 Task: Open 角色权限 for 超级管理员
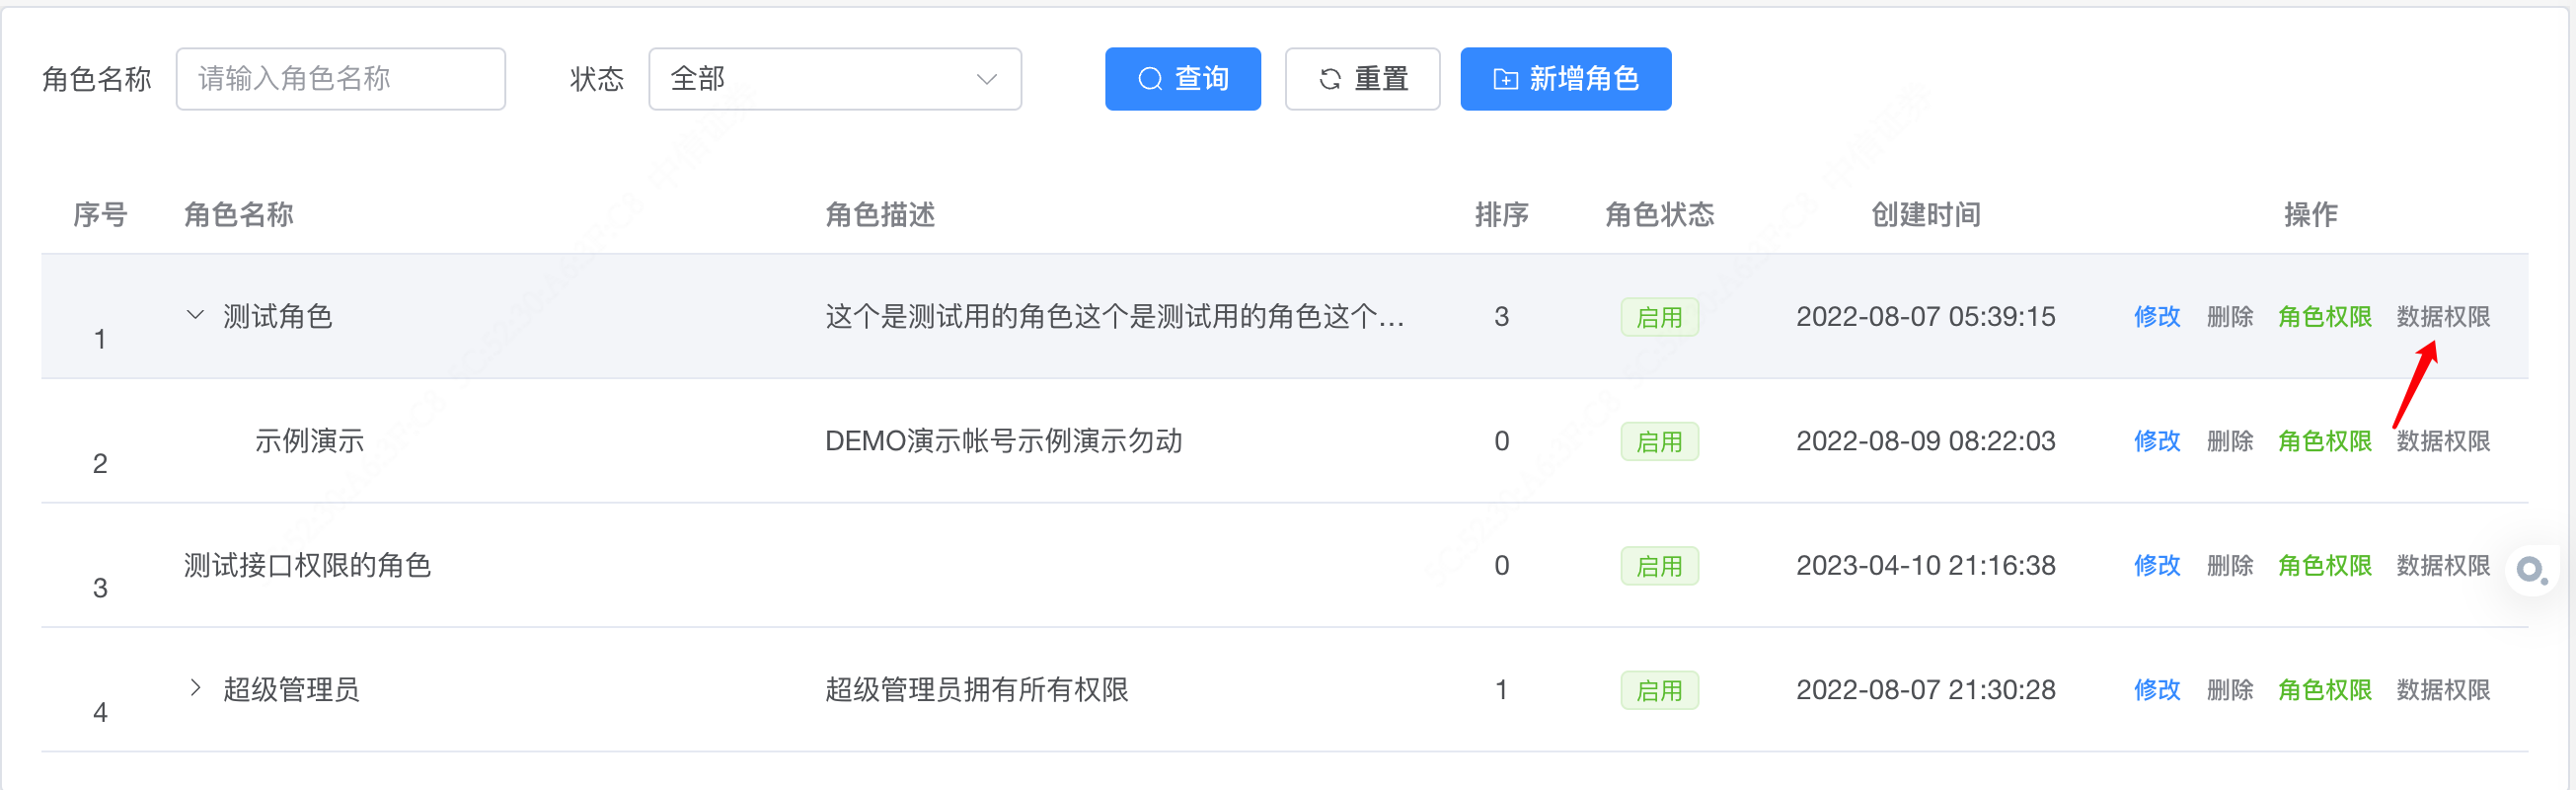[2324, 690]
